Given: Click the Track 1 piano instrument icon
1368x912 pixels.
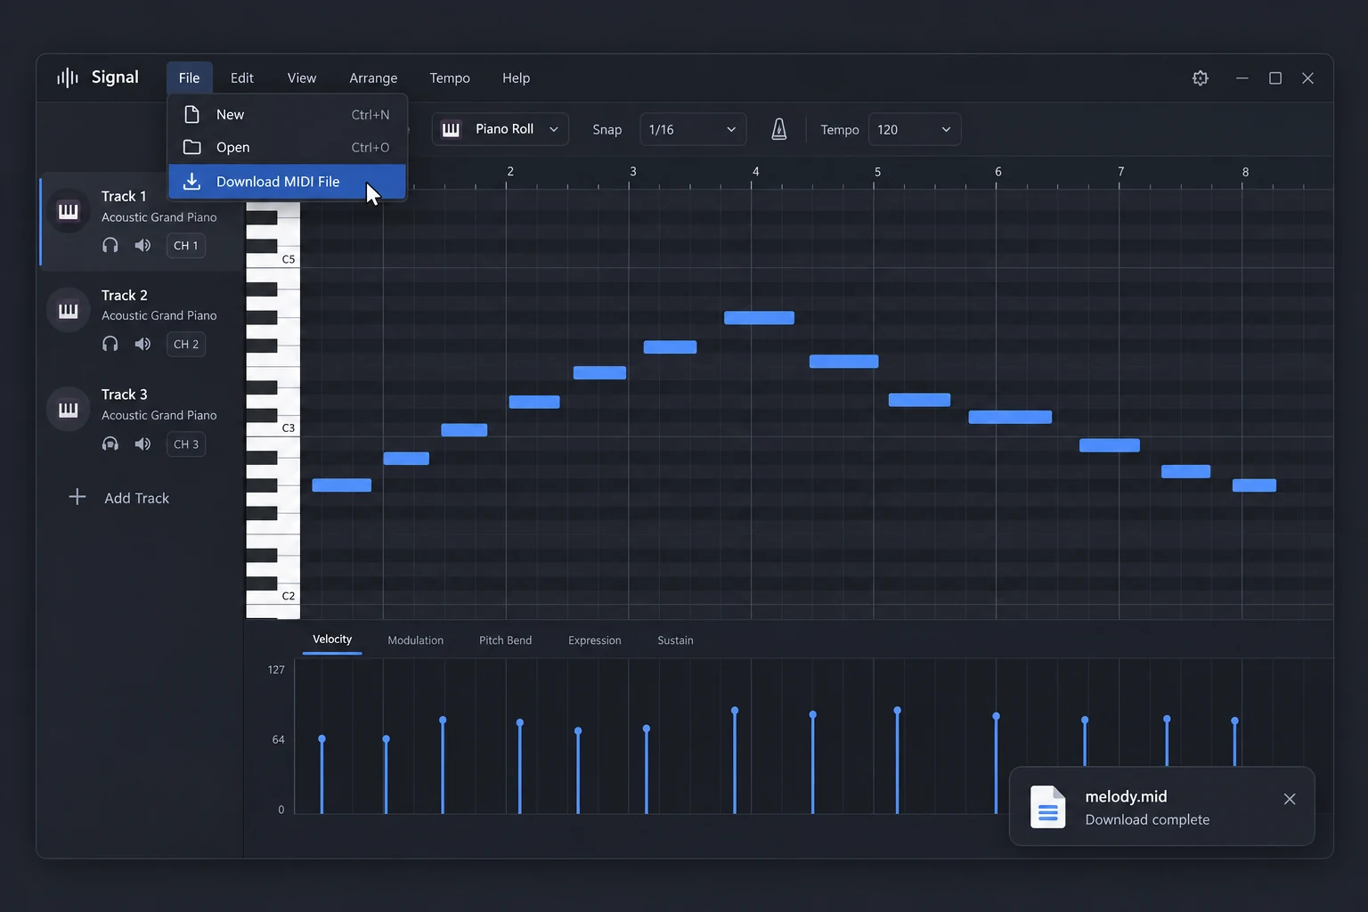Looking at the screenshot, I should (69, 211).
